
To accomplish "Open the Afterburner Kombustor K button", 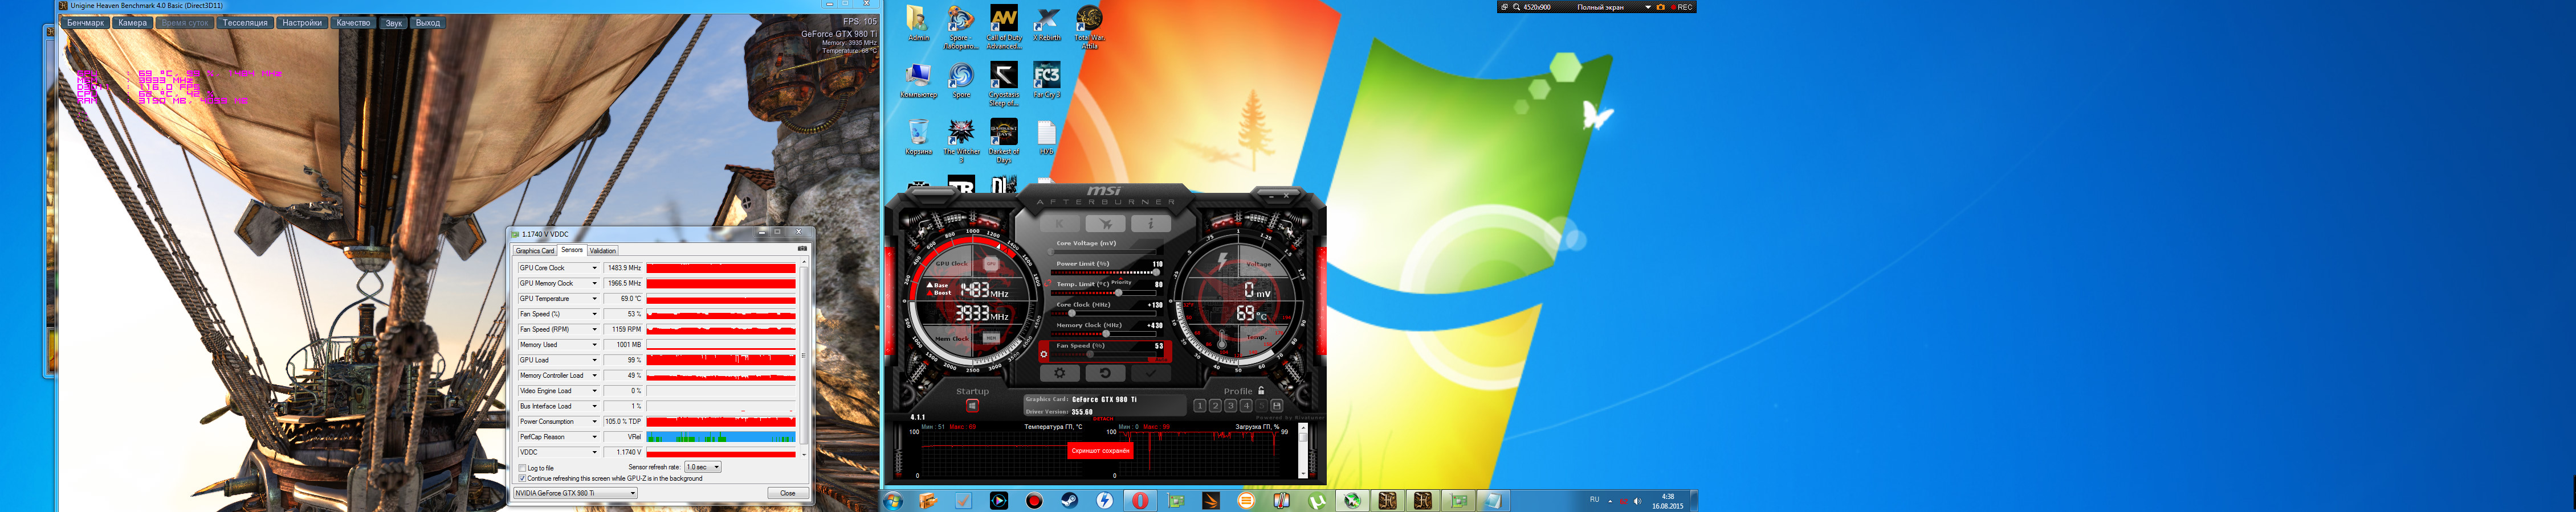I will (x=1060, y=224).
